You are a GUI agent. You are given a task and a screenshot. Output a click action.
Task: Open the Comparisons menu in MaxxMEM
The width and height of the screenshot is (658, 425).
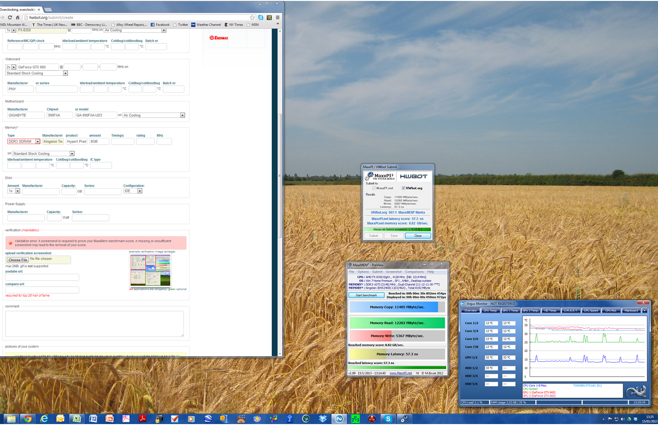[414, 272]
